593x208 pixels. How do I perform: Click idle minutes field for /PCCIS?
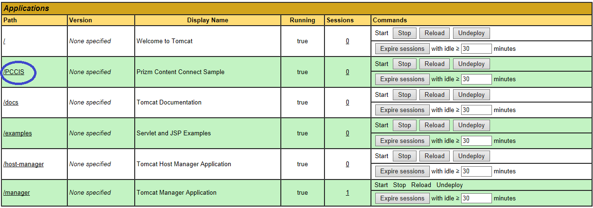click(x=476, y=79)
